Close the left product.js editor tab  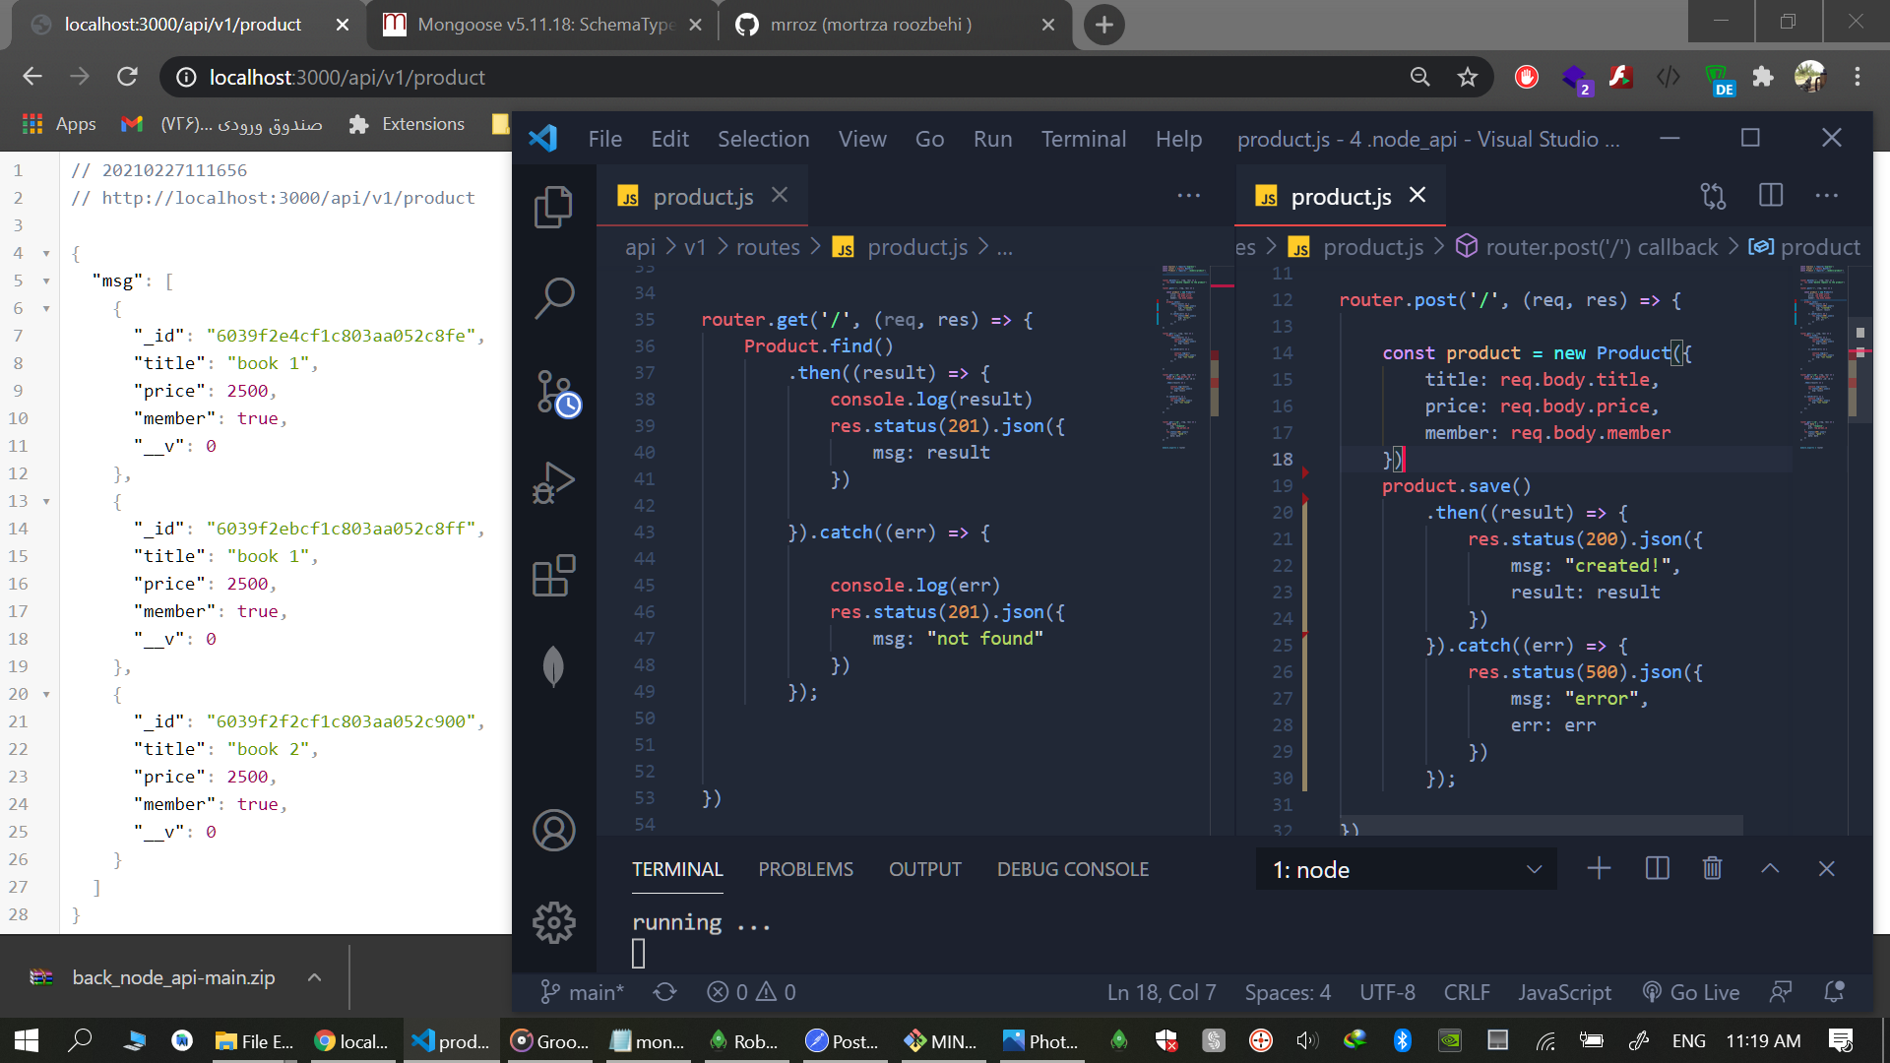pos(780,195)
